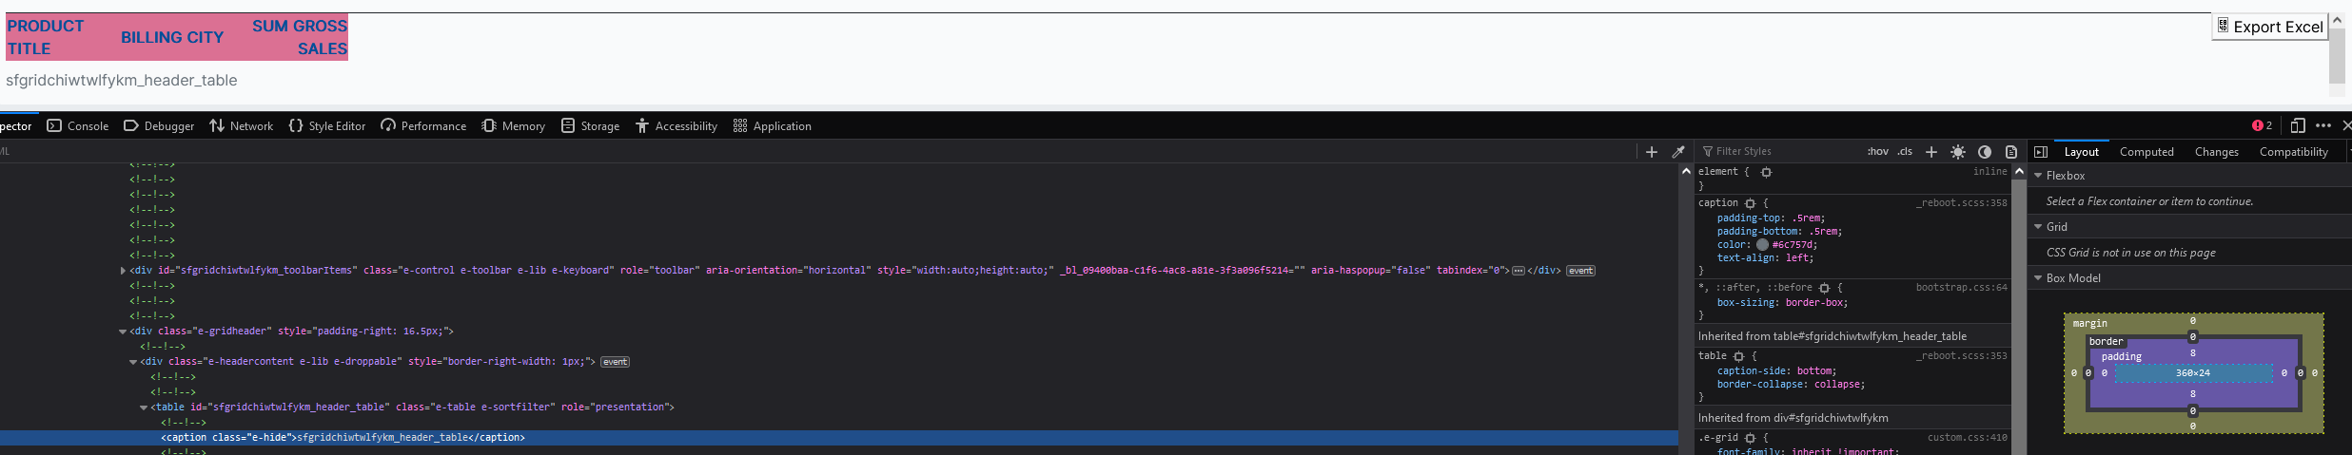Viewport: 2352px width, 455px height.
Task: Toggle dark color scheme simulation
Action: 1985,152
